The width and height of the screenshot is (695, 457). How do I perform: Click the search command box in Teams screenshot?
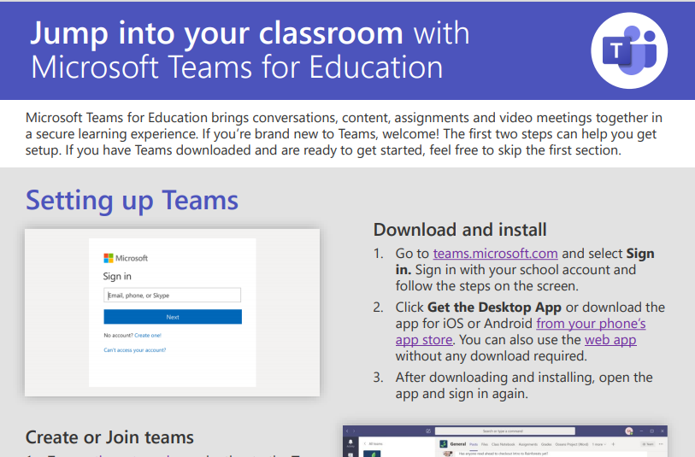click(505, 431)
